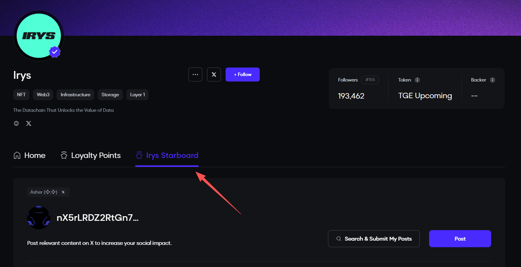The width and height of the screenshot is (521, 267).
Task: Click Search & Submit My Posts
Action: pyautogui.click(x=374, y=239)
